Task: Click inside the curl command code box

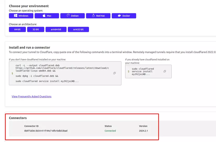Action: pos(65,73)
